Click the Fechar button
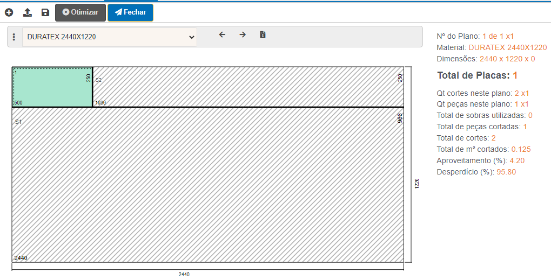The width and height of the screenshot is (551, 280). tap(130, 12)
